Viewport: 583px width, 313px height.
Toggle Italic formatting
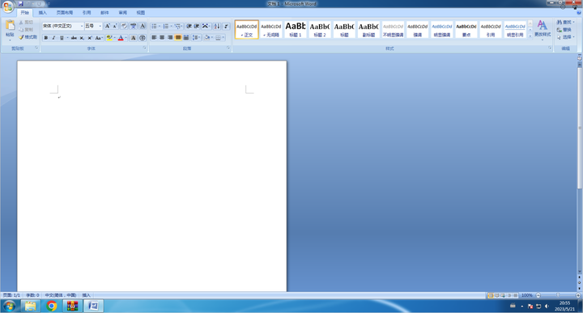(53, 38)
